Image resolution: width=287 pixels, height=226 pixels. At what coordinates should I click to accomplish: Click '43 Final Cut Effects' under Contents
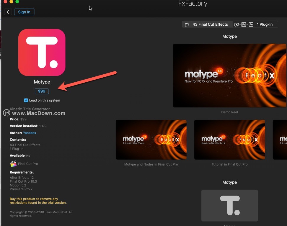coord(25,145)
